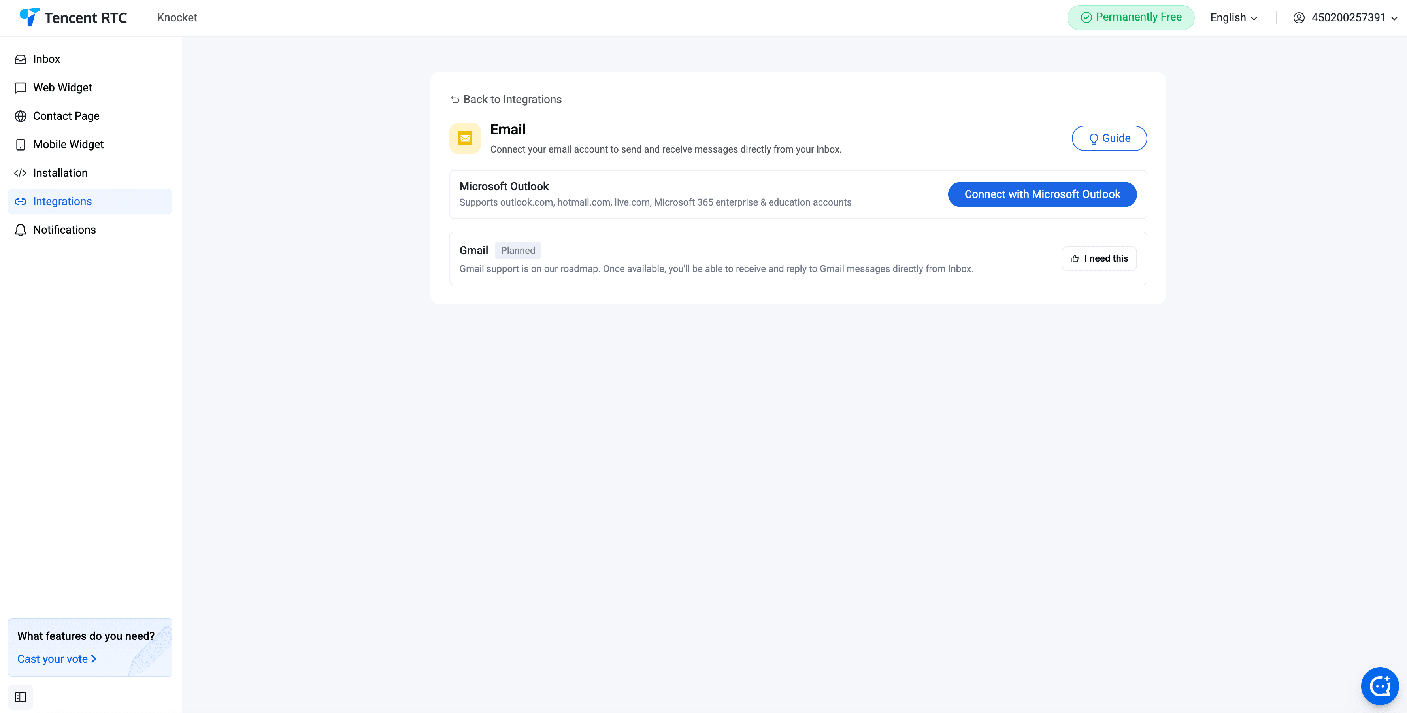
Task: Click the yellow Email envelope icon
Action: click(465, 138)
